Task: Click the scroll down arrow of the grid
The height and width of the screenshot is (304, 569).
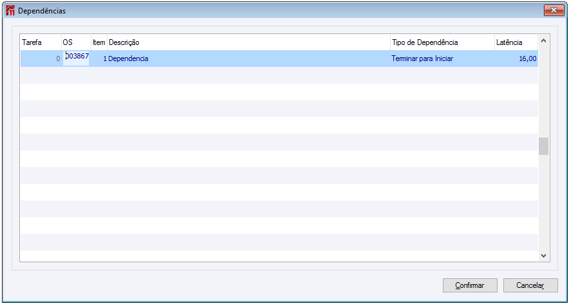Action: coord(543,255)
